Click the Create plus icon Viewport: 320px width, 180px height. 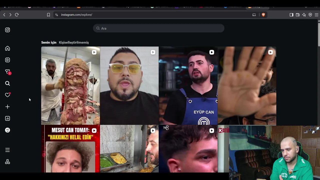[x=7, y=107]
